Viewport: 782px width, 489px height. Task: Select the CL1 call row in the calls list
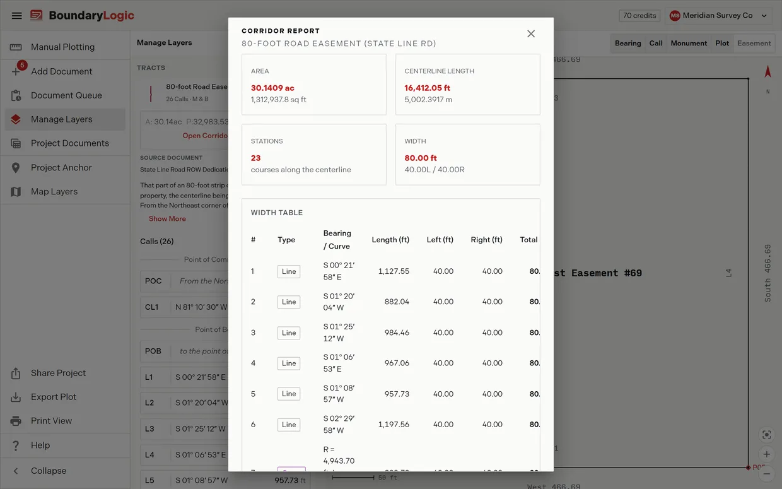click(x=184, y=307)
